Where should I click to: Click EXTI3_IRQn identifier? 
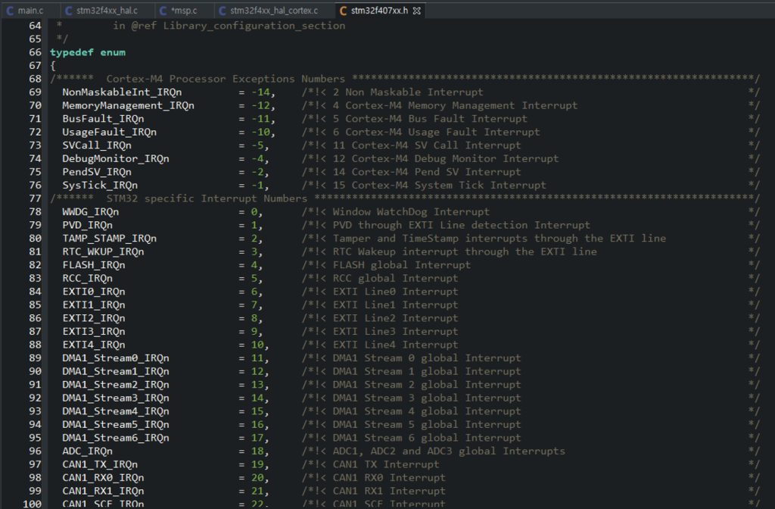point(94,332)
